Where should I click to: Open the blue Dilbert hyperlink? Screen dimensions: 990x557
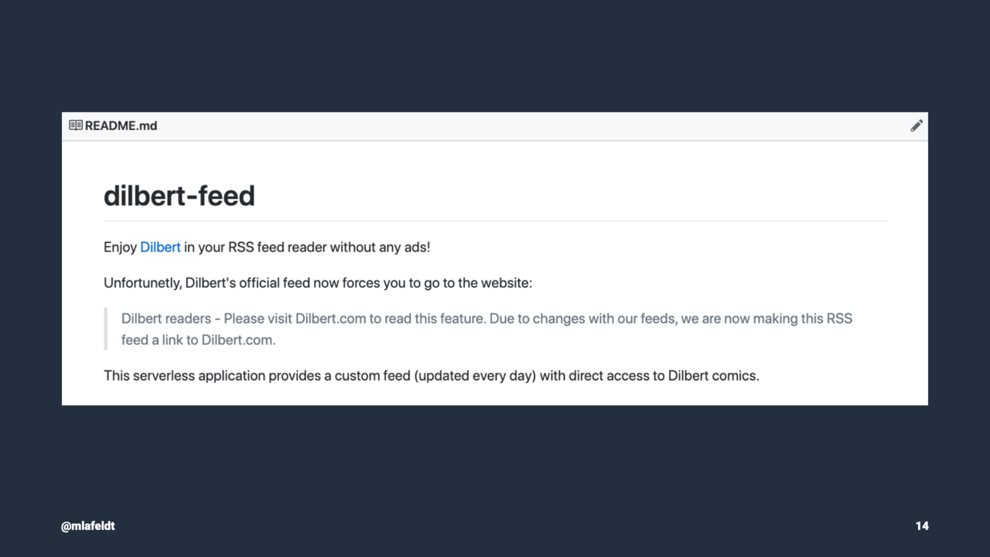click(x=160, y=247)
